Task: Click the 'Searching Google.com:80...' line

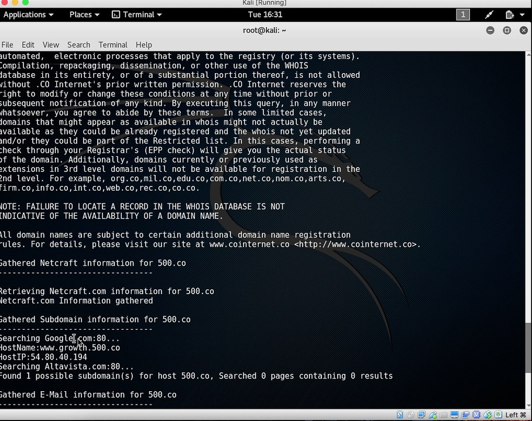Action: pyautogui.click(x=60, y=339)
